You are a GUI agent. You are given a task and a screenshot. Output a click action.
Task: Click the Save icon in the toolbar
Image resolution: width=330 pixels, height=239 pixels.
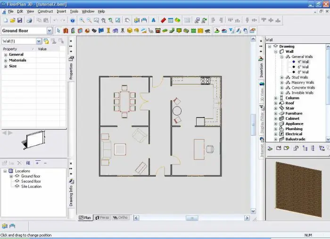(x=20, y=21)
